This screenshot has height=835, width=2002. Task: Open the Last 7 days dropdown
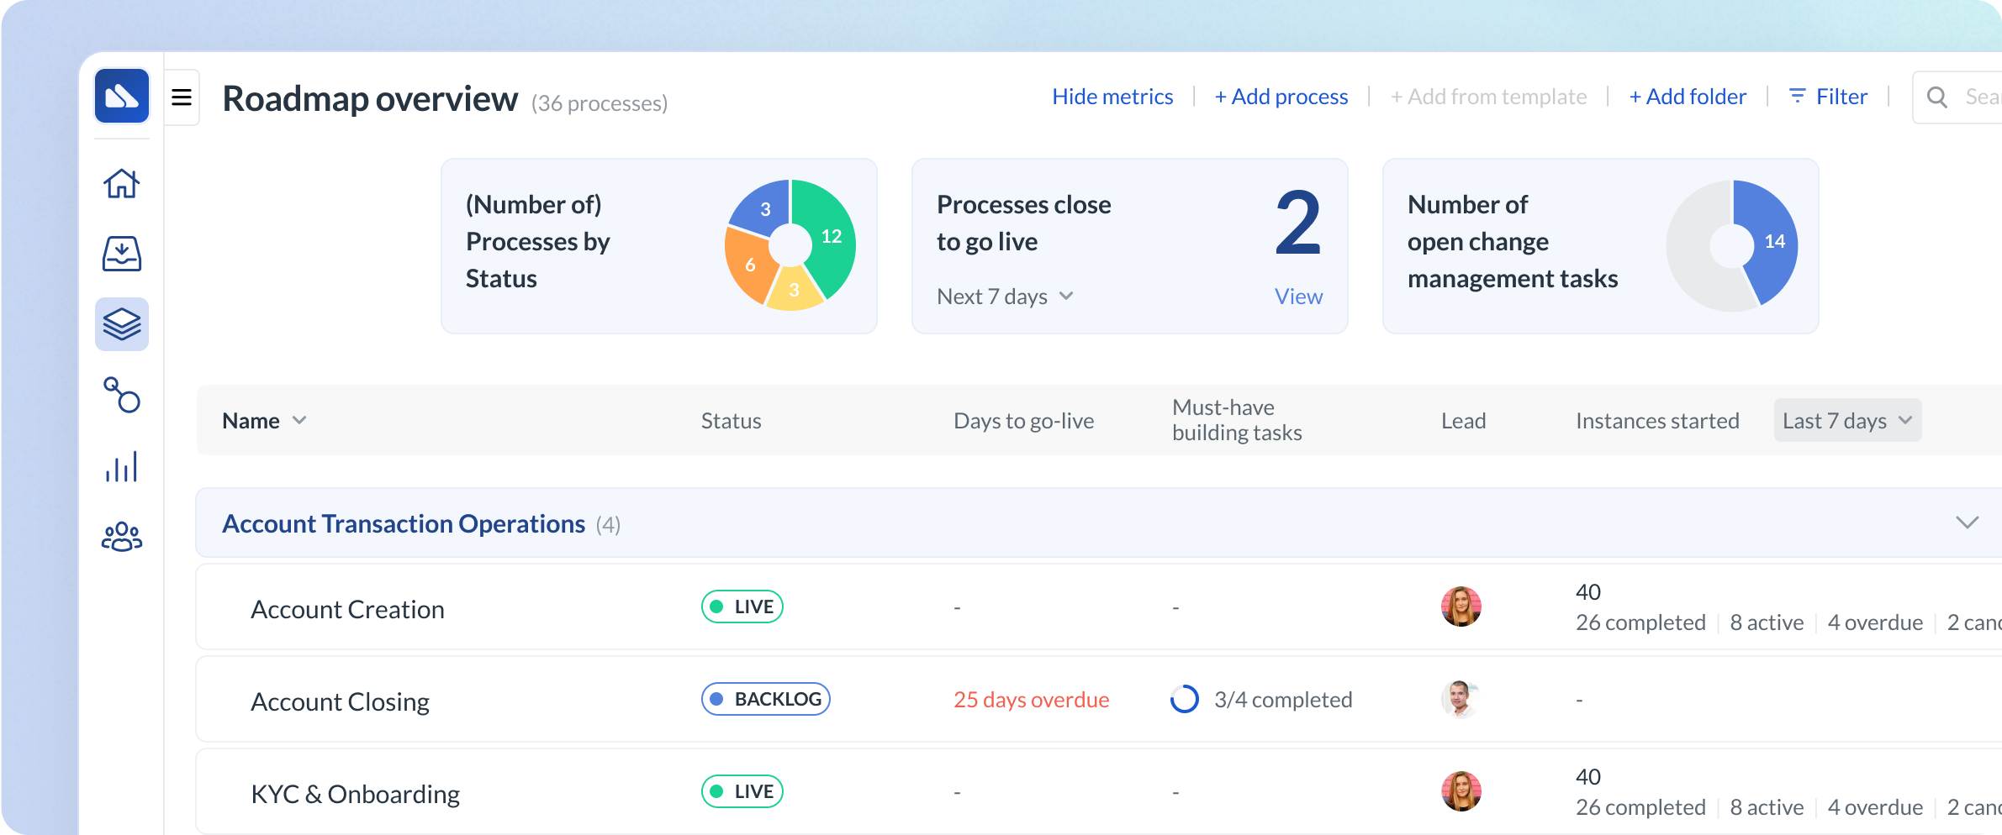[x=1847, y=420]
